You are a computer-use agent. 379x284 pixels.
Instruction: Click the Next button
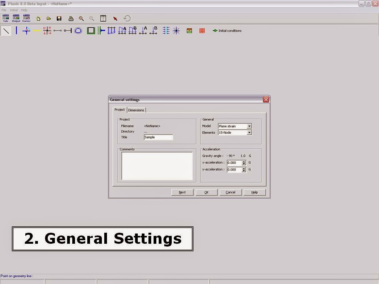tap(182, 192)
